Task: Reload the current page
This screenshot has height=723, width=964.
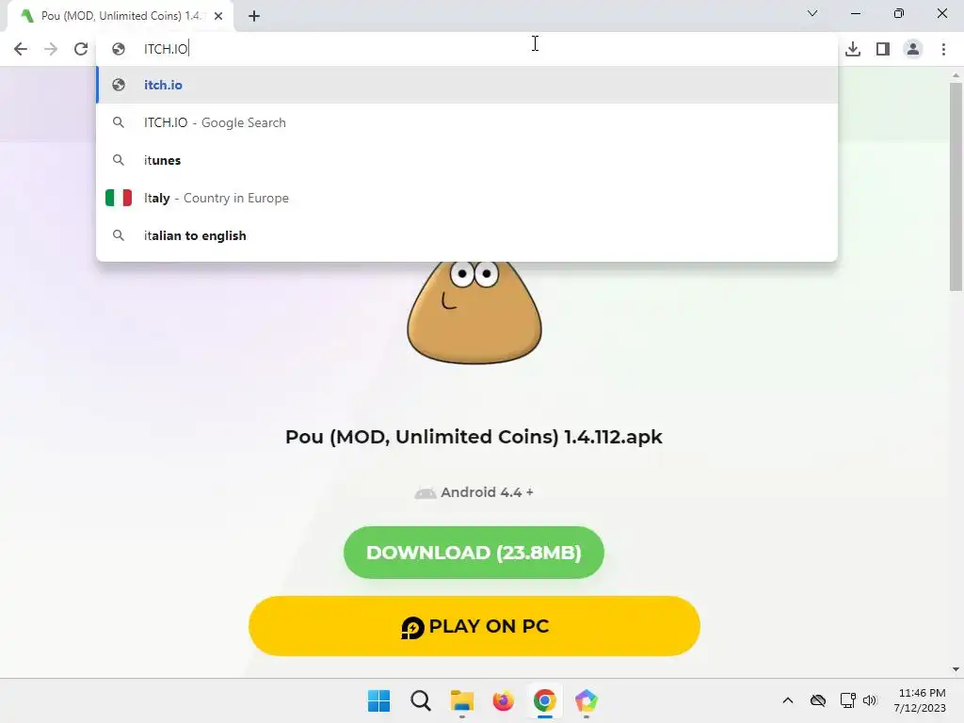Action: 81,49
